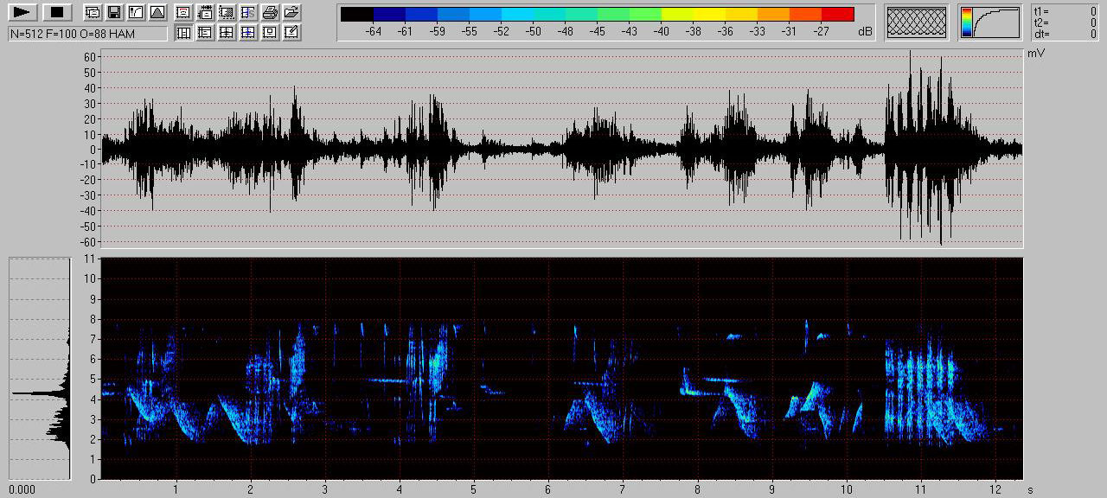The width and height of the screenshot is (1107, 498).
Task: Click the open folder icon
Action: point(291,12)
